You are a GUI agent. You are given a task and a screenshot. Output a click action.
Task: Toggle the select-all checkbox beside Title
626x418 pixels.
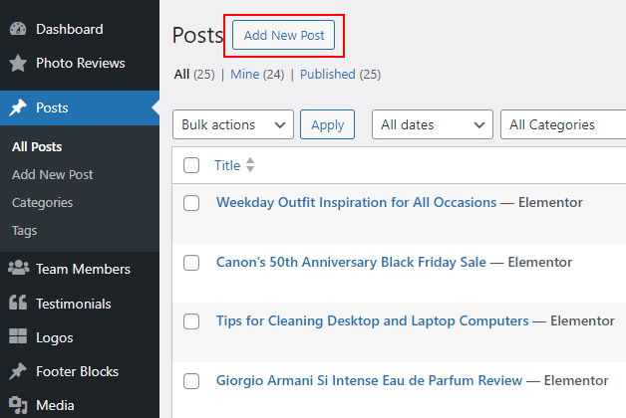coord(191,165)
